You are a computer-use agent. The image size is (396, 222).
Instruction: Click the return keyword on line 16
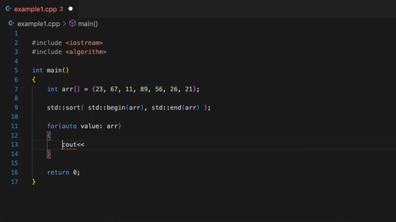(58, 173)
